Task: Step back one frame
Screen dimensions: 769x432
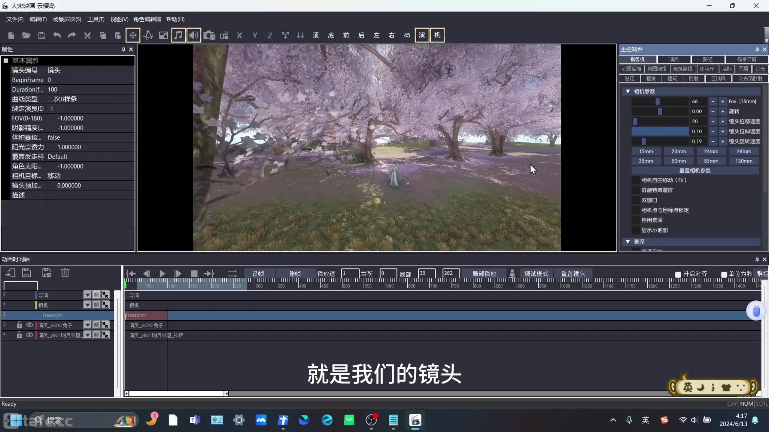Action: tap(146, 274)
